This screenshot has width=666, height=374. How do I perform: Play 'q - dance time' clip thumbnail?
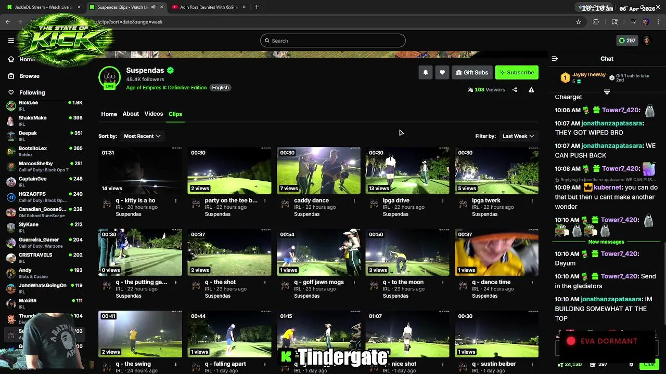tap(496, 252)
